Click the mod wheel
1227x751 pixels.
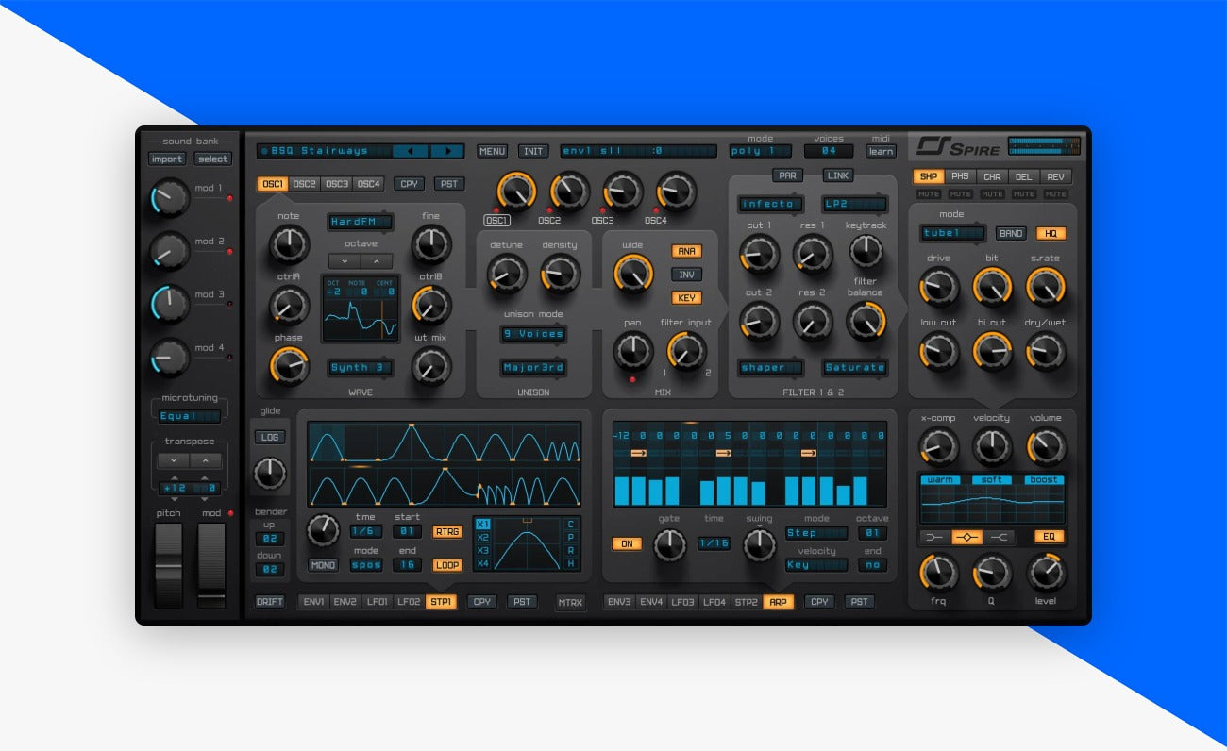[211, 564]
